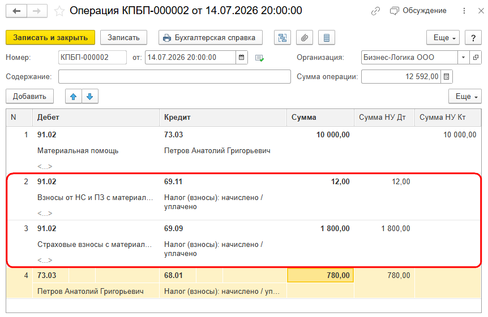Select Петров Анатолий Григорьевич in row 4 debit
The width and height of the screenshot is (488, 317).
pyautogui.click(x=90, y=292)
